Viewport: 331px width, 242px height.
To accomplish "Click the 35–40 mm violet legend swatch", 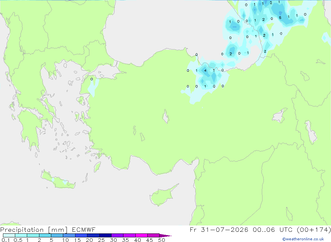I will [x=129, y=235].
